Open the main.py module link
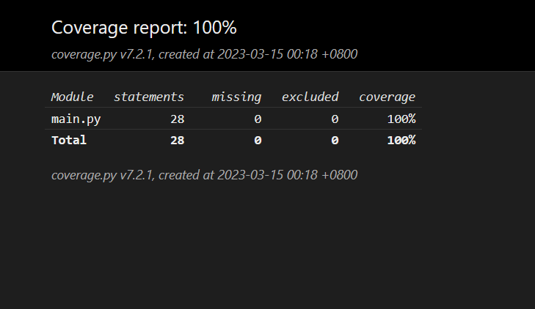This screenshot has width=535, height=309. point(76,119)
